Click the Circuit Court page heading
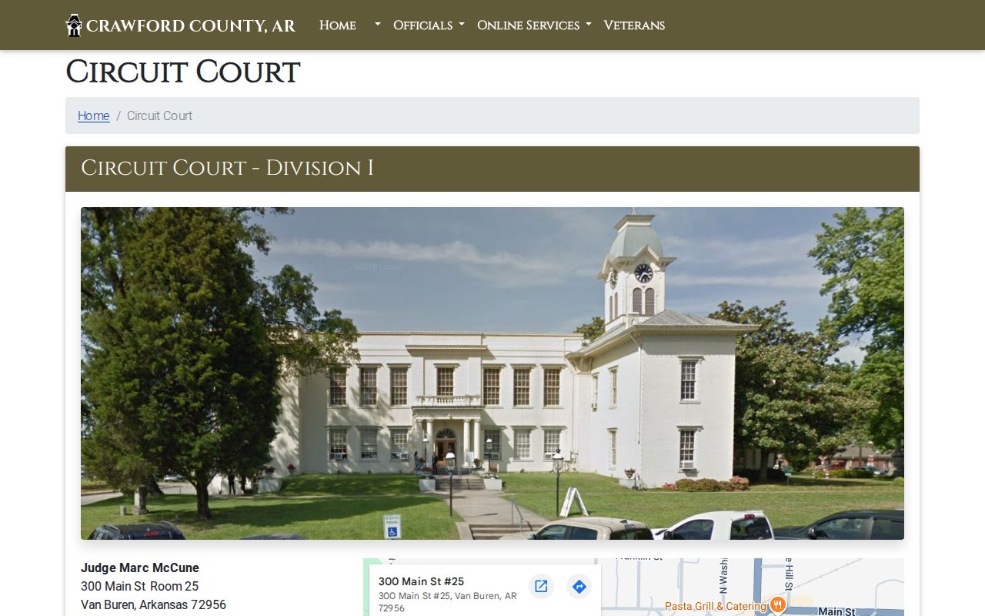Image resolution: width=985 pixels, height=616 pixels. point(182,72)
